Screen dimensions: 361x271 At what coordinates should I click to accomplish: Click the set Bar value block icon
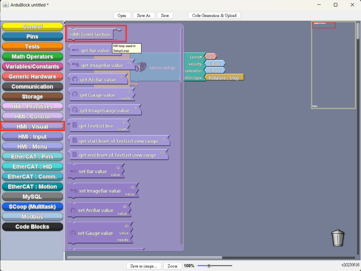tap(73, 171)
